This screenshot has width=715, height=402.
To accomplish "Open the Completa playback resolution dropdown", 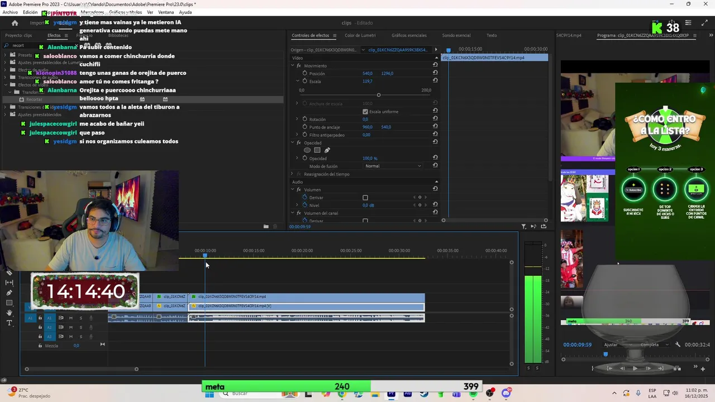I will click(x=654, y=344).
